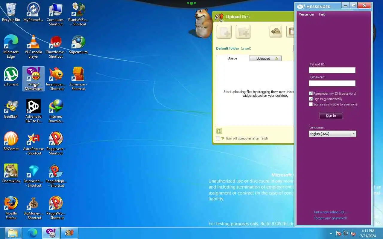The height and width of the screenshot is (239, 383).
Task: Open the Recycle Bin desktop icon
Action: pos(11,13)
